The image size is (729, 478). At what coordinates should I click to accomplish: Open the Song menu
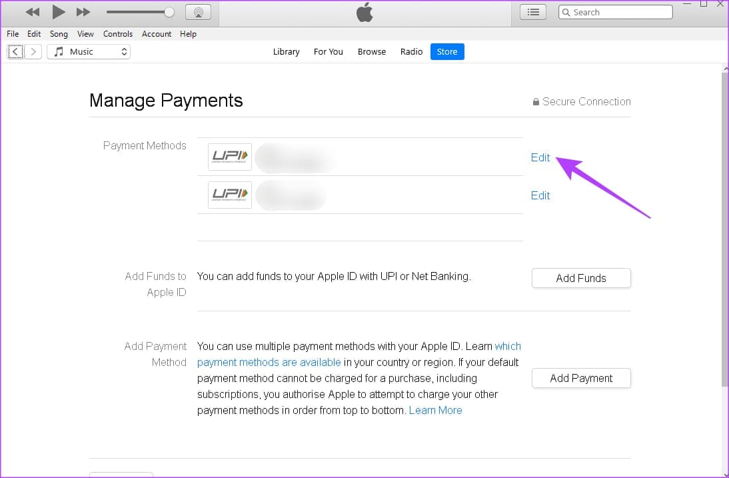tap(59, 34)
